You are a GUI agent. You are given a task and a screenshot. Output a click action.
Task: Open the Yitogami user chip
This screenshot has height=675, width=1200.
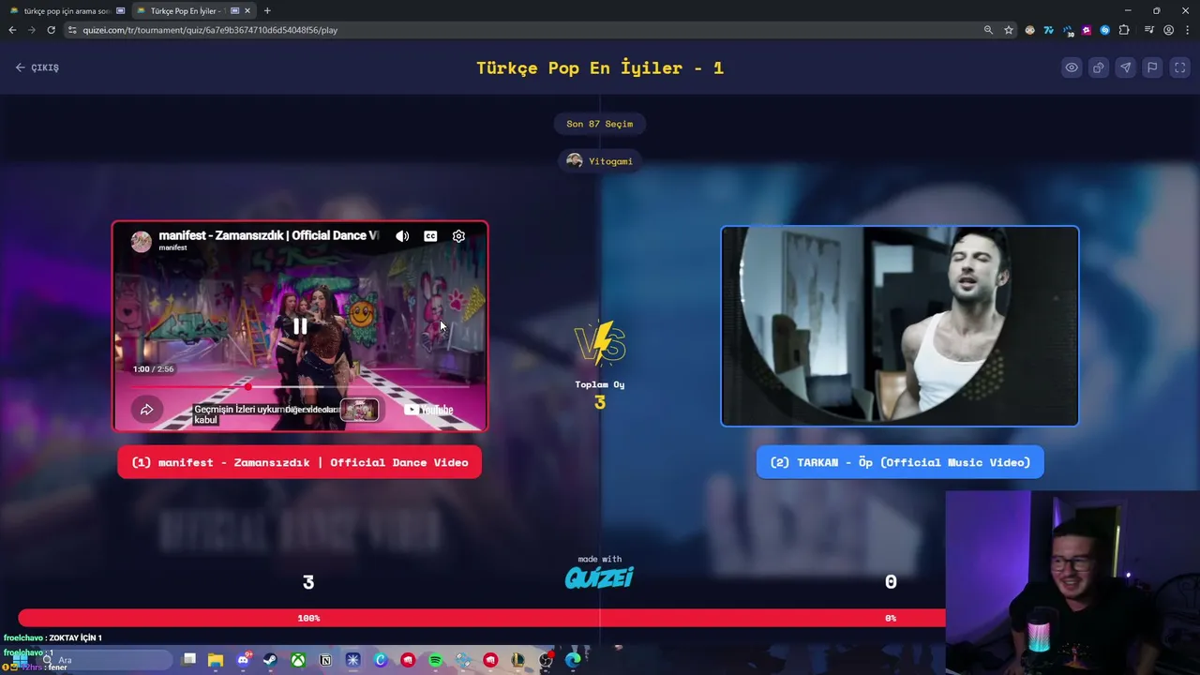pos(600,161)
